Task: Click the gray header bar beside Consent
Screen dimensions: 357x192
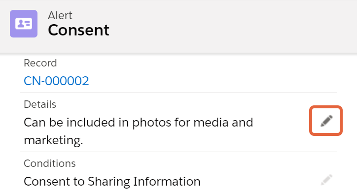Action: tap(228, 25)
